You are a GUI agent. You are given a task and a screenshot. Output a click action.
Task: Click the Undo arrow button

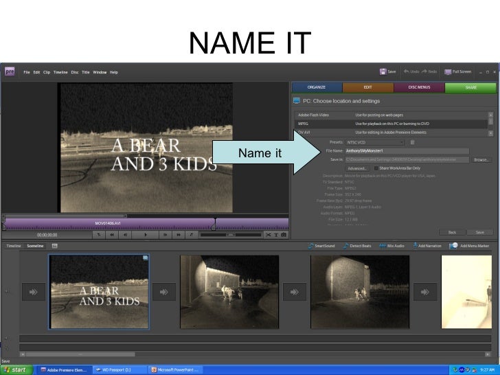point(411,71)
